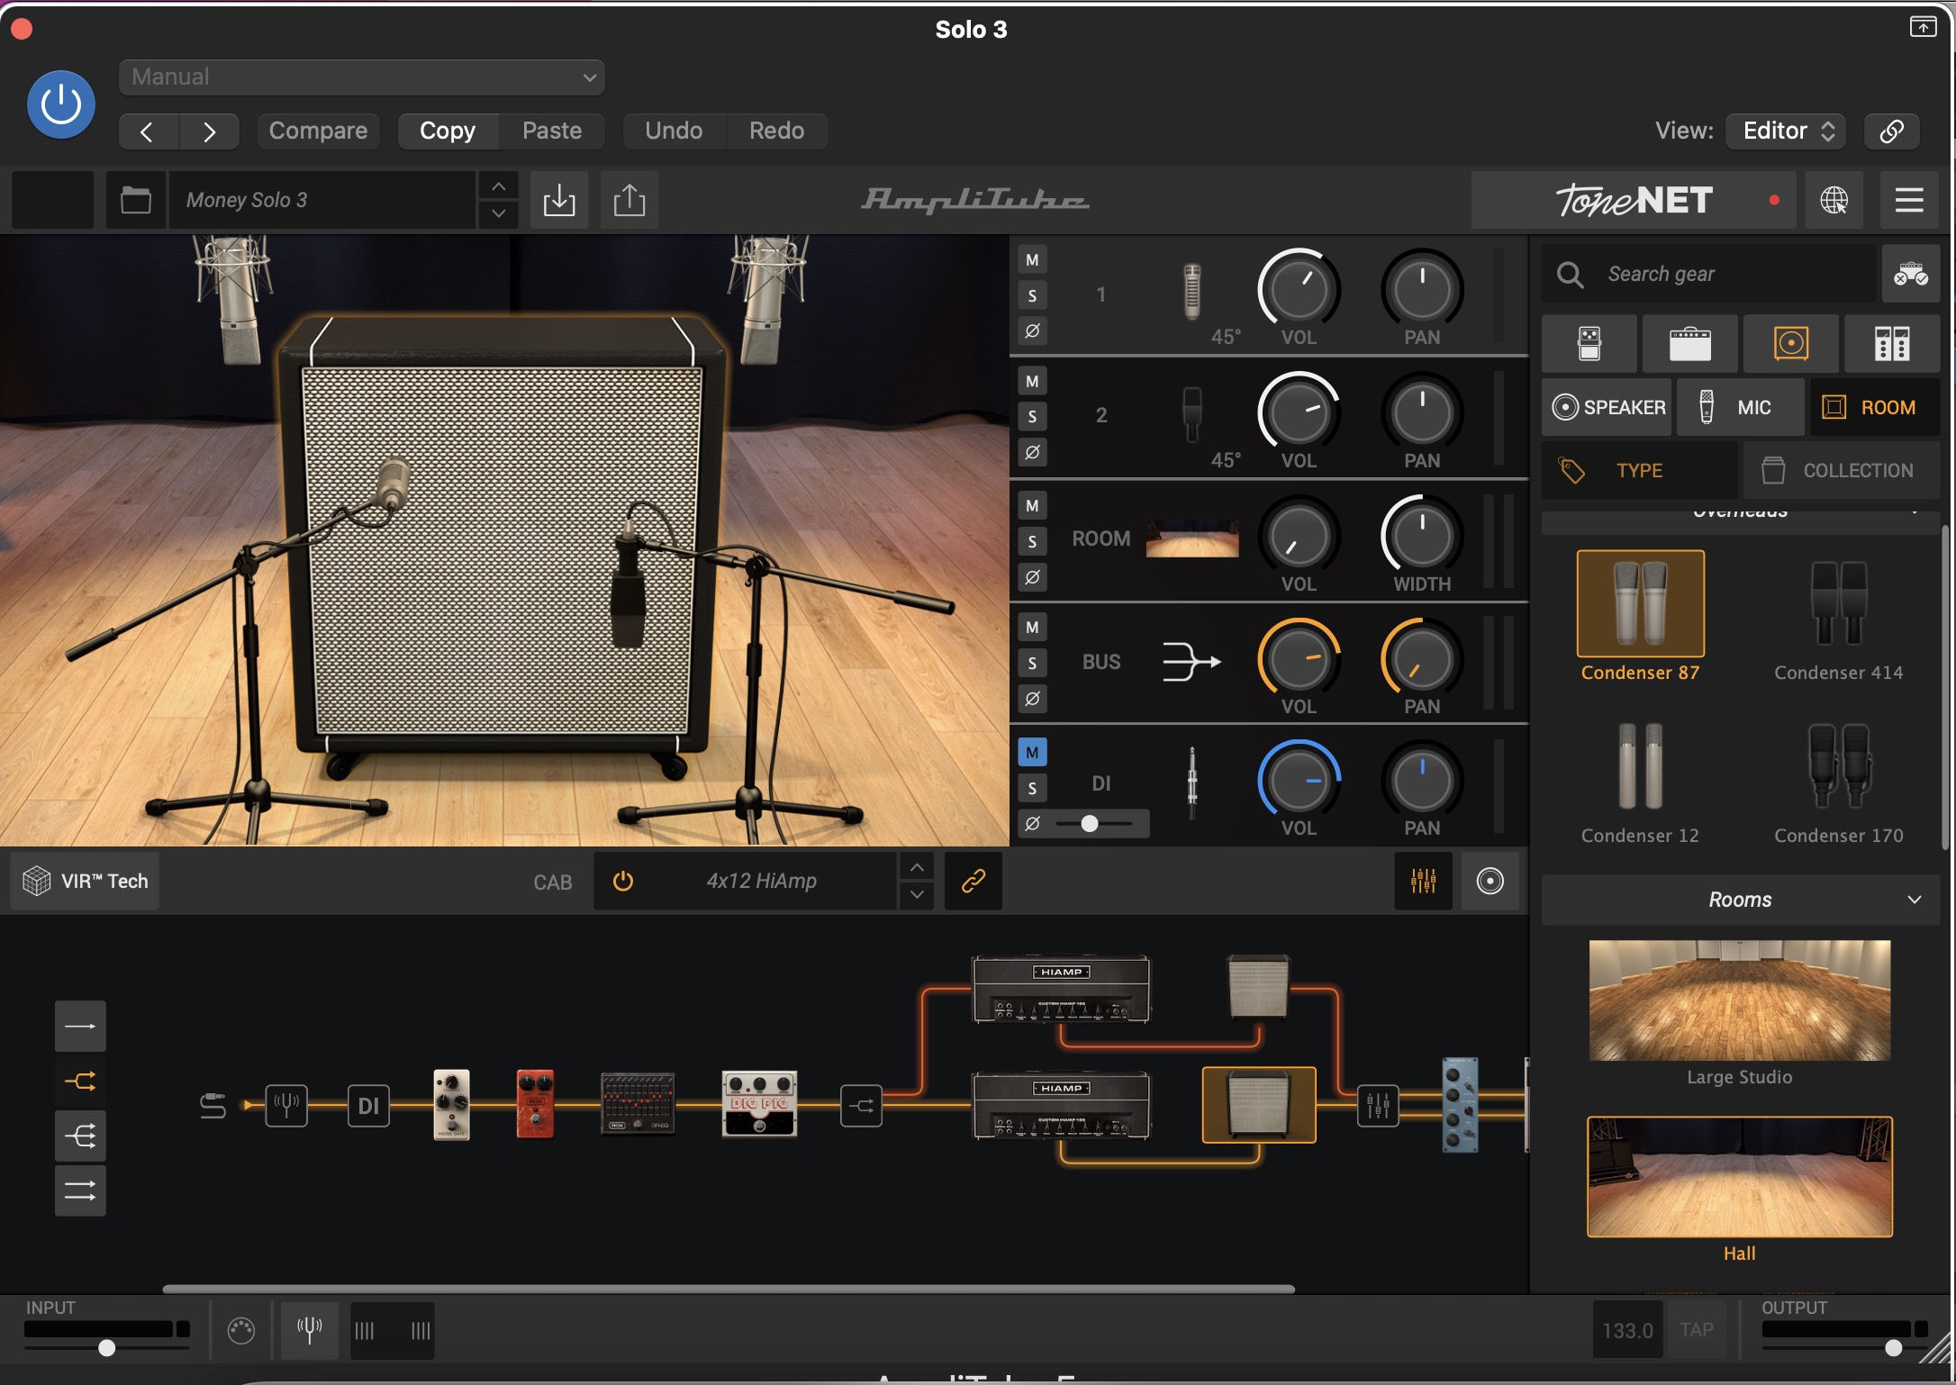
Task: Open the View Editor dropdown
Action: pyautogui.click(x=1786, y=131)
